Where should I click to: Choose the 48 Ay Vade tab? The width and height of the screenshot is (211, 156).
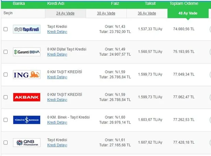click(x=188, y=13)
